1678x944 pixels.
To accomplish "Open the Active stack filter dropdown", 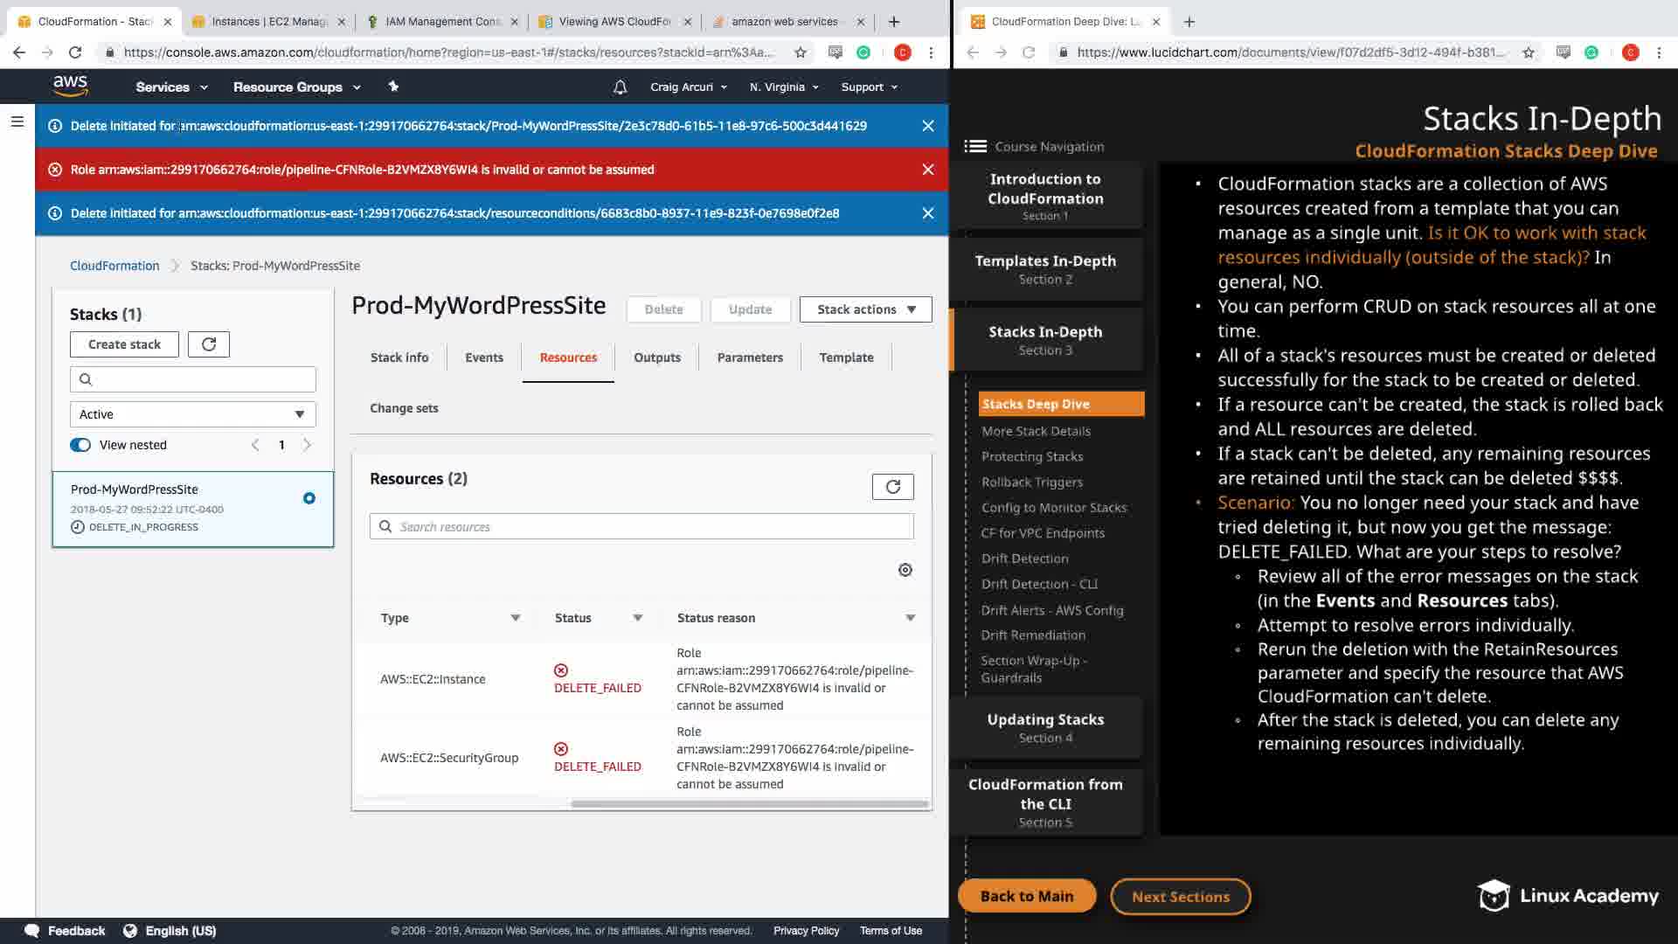I will click(x=192, y=414).
